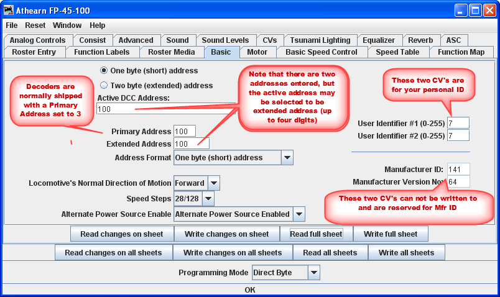
Task: Select Two byte (extended) address radio button
Action: [104, 85]
